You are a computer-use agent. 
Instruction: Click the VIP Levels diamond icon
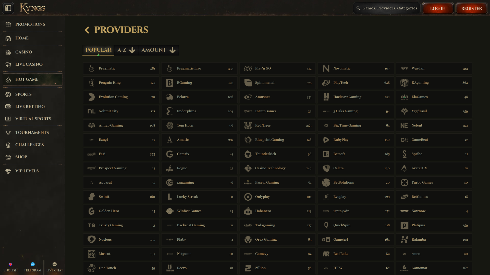click(x=8, y=171)
